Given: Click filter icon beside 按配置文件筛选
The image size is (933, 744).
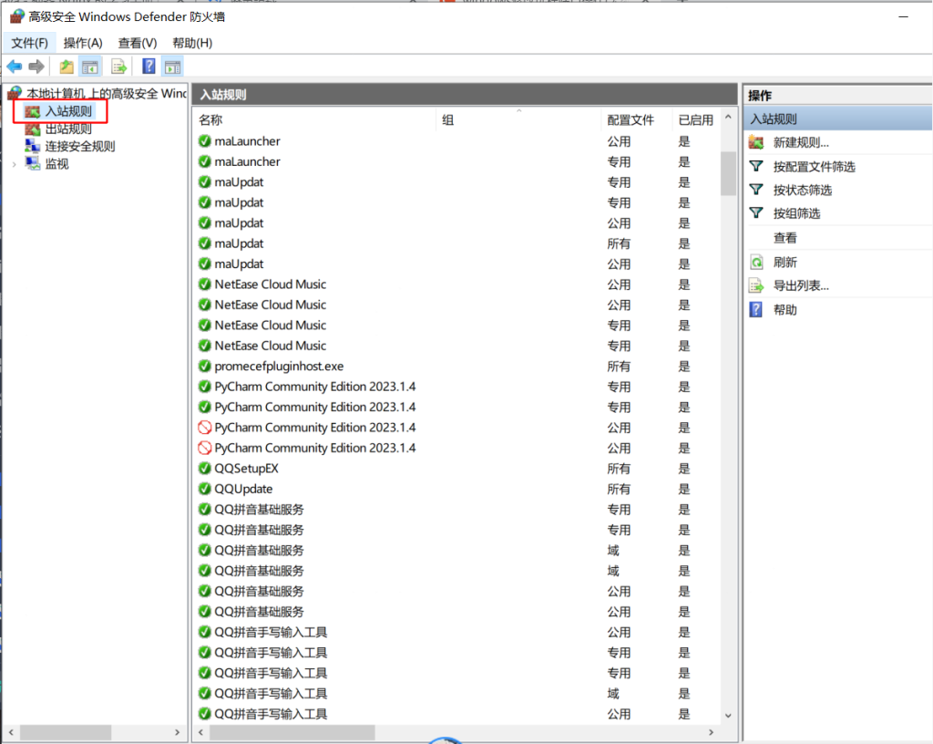Looking at the screenshot, I should 756,166.
